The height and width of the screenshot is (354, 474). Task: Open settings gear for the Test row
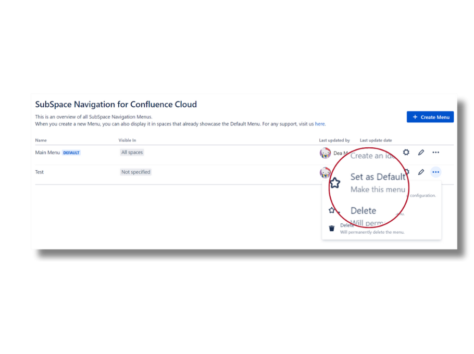[407, 171]
